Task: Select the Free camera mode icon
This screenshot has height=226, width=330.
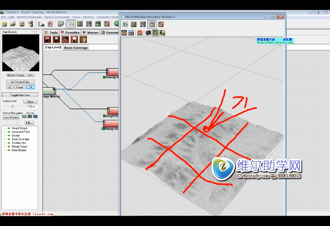Action: 132,32
